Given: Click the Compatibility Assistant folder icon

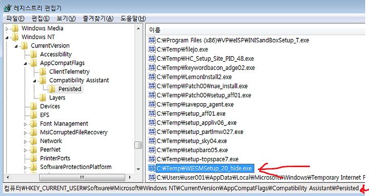Looking at the screenshot, I should [x=43, y=81].
